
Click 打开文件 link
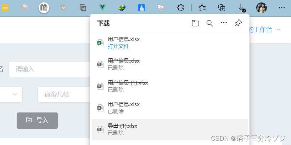click(x=118, y=46)
